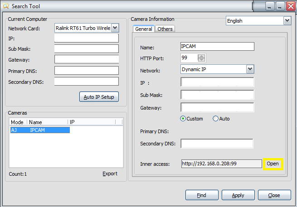Click the Auto IP Setup button
297x207 pixels.
pyautogui.click(x=99, y=97)
